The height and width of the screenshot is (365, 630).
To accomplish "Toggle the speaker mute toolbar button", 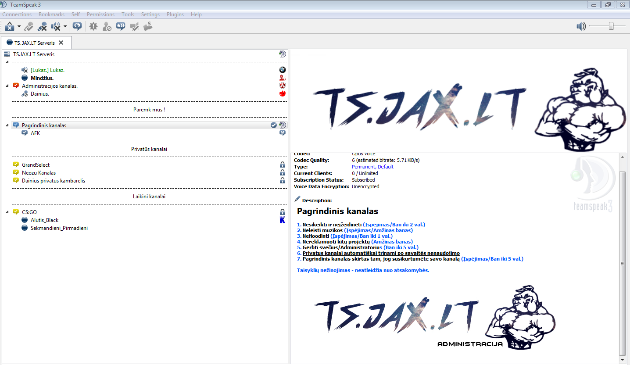I will point(56,27).
